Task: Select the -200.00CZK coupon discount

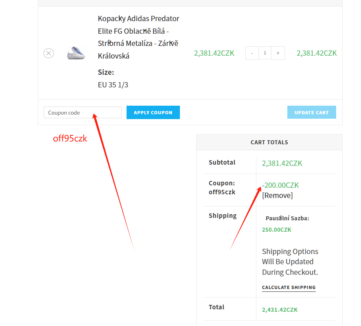Action: coord(280,185)
